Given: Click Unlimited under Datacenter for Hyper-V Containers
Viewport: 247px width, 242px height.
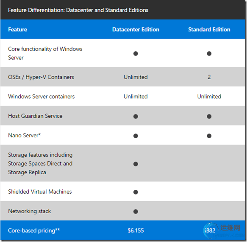Looking at the screenshot, I should click(x=136, y=77).
